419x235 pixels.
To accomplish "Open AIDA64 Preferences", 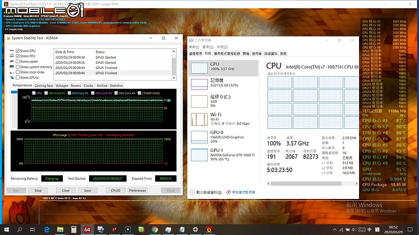I will pos(137,190).
